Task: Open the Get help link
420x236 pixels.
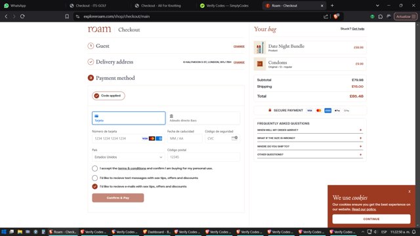Action: [358, 29]
